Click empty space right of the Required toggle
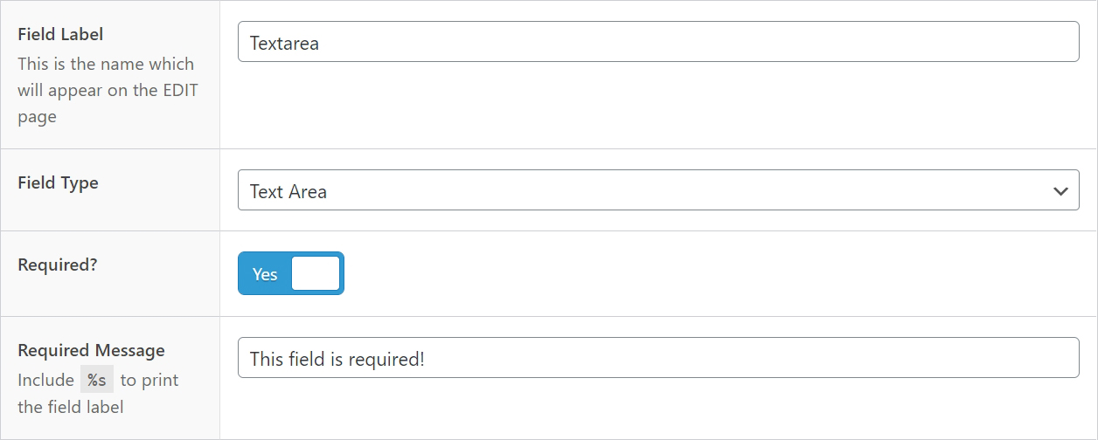This screenshot has height=440, width=1098. [x=712, y=273]
